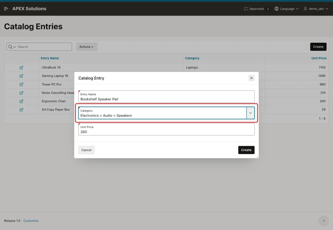Click the Customize link in footer
Viewport: 333px width, 230px height.
click(31, 221)
